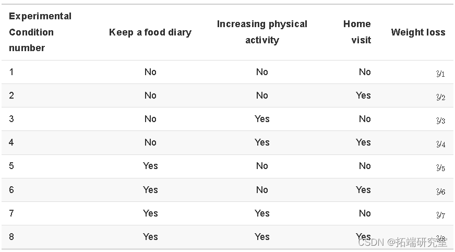Click the y4 weight loss cell

(440, 143)
